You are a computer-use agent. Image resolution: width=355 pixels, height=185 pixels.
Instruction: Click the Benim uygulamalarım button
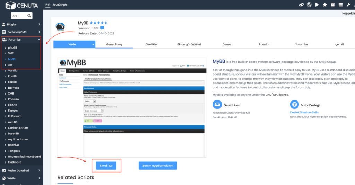click(158, 166)
